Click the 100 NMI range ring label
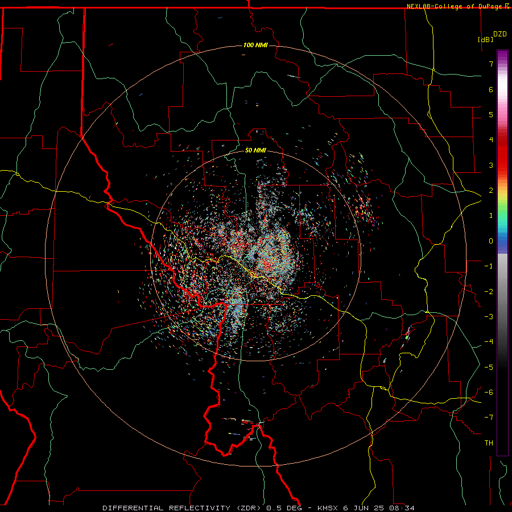 click(255, 45)
